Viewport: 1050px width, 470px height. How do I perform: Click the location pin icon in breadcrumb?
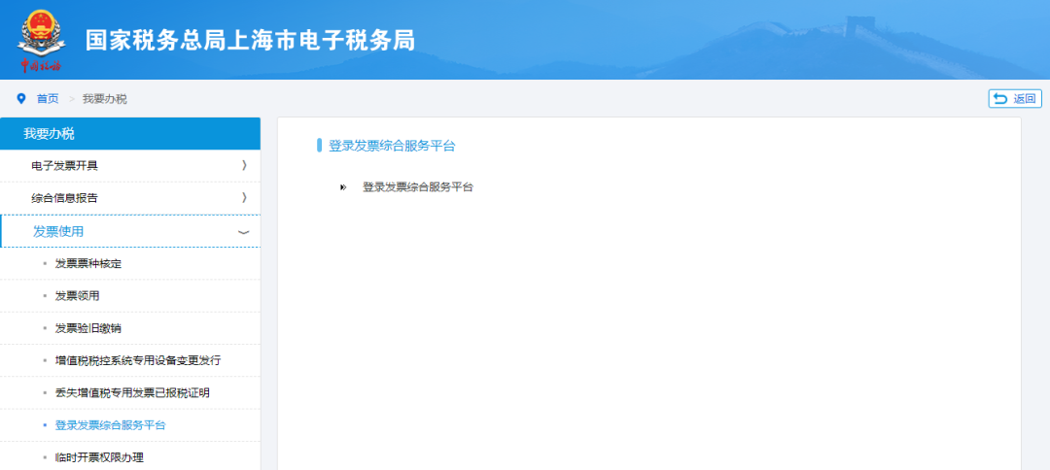[x=20, y=99]
